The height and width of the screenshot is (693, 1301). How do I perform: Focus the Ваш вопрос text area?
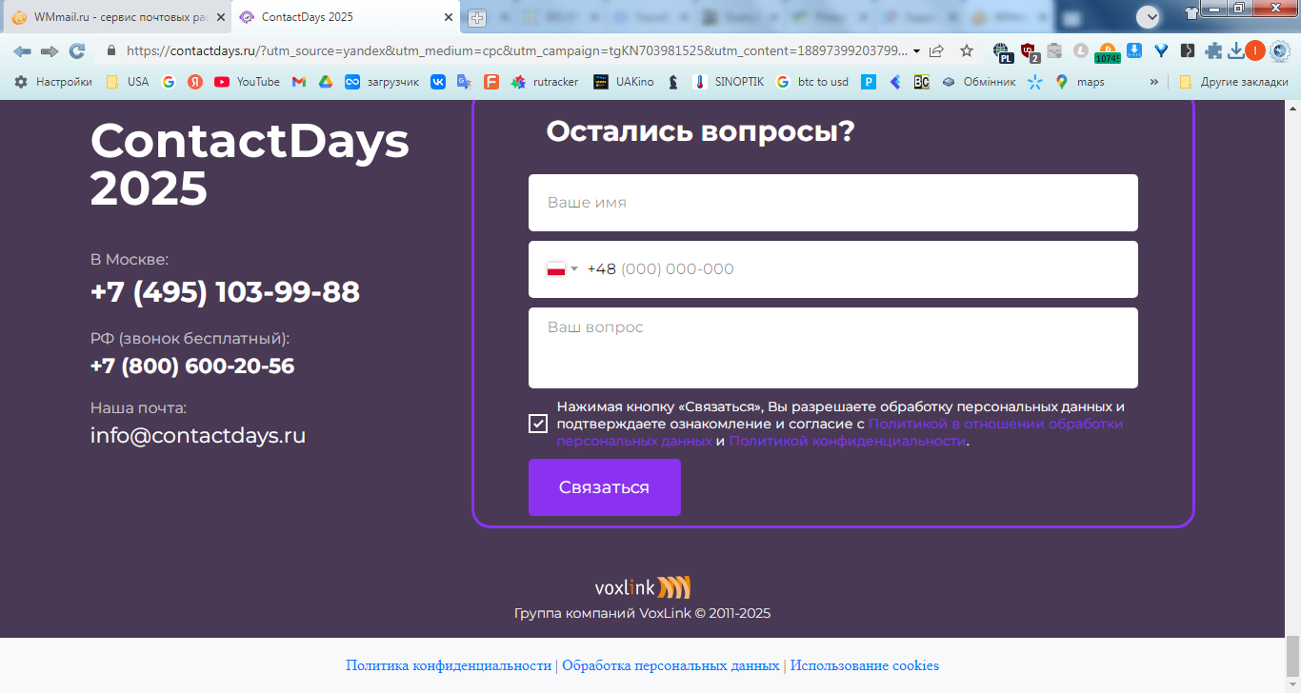[833, 347]
